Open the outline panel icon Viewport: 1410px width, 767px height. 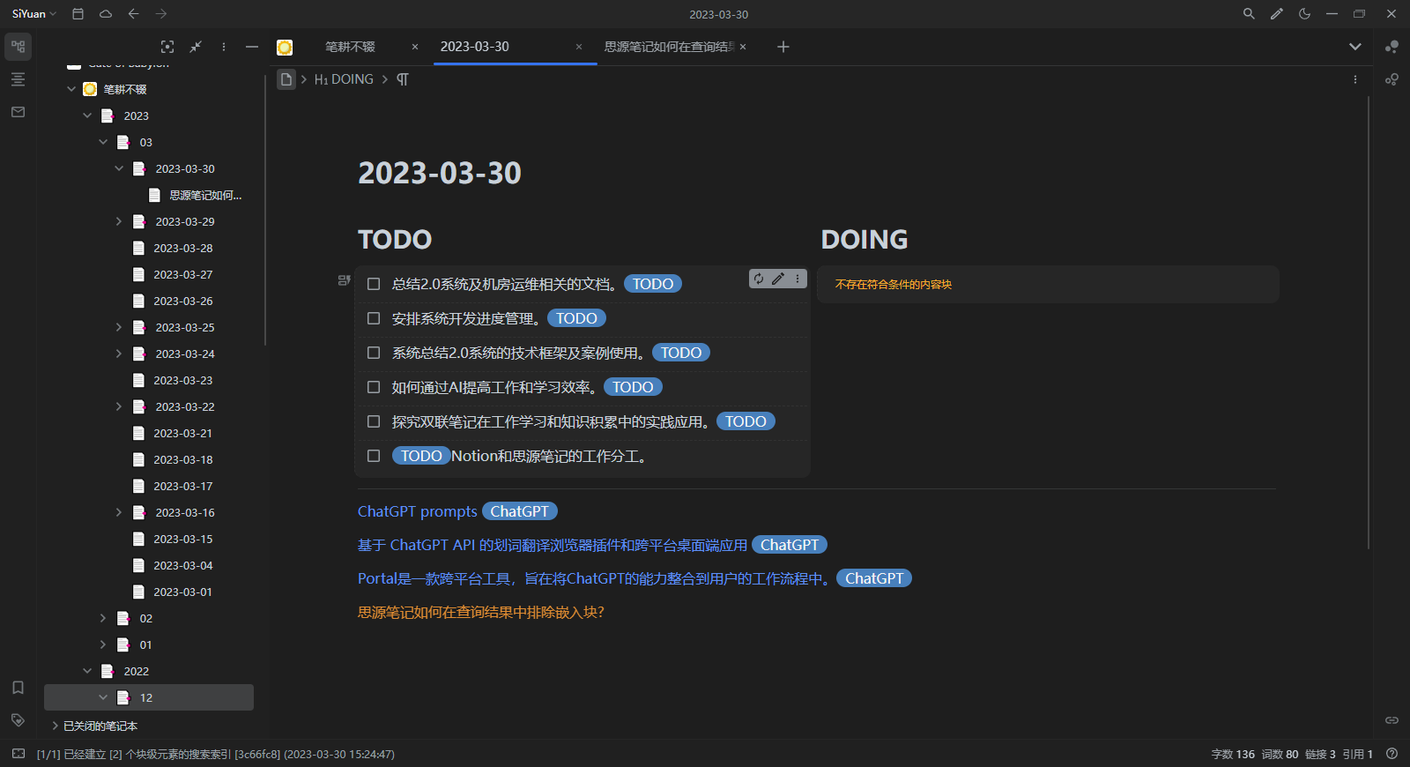pyautogui.click(x=19, y=79)
